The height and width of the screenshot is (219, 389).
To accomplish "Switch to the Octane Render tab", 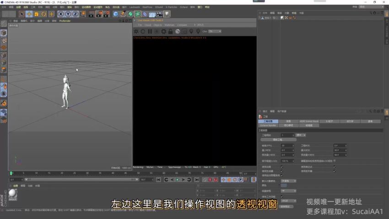I will point(268,125).
